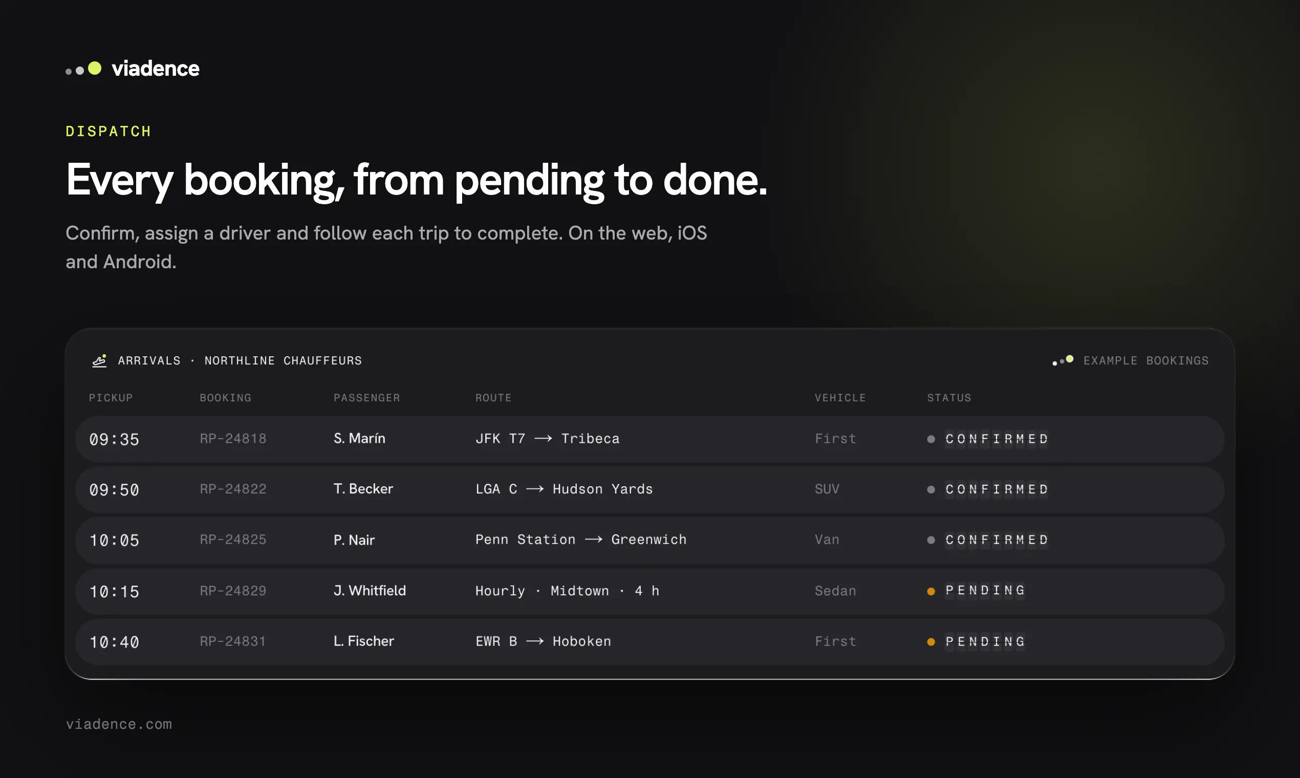The width and height of the screenshot is (1300, 778).
Task: Click the 09:35 pickup time
Action: 114,439
